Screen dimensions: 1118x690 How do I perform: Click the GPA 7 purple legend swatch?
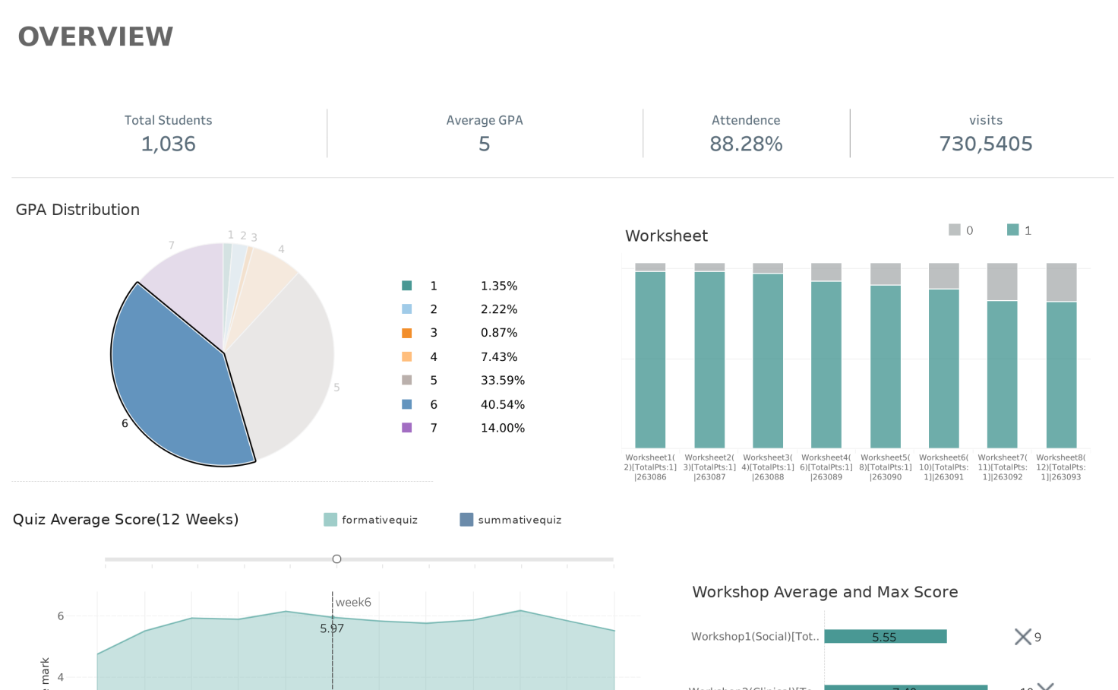407,428
